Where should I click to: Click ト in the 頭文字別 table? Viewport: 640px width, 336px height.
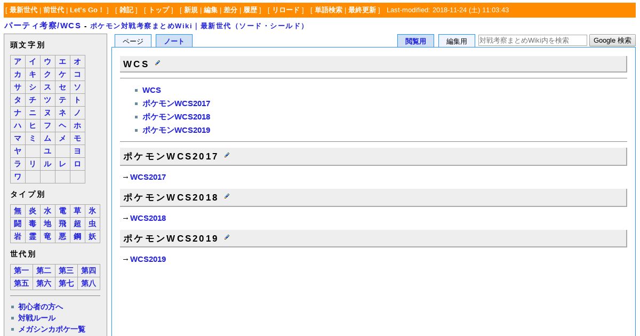(x=77, y=100)
